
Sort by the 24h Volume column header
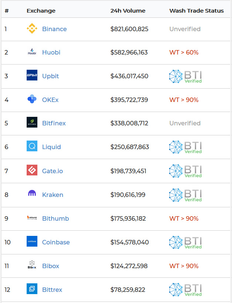tap(128, 11)
